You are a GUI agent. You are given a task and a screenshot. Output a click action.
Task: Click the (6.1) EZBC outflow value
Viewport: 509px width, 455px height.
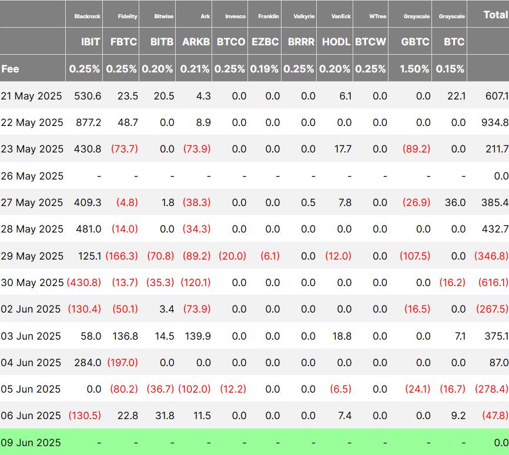pyautogui.click(x=270, y=256)
